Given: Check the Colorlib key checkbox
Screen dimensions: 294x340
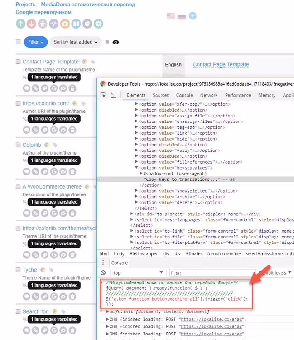Looking at the screenshot, I should pos(18,145).
